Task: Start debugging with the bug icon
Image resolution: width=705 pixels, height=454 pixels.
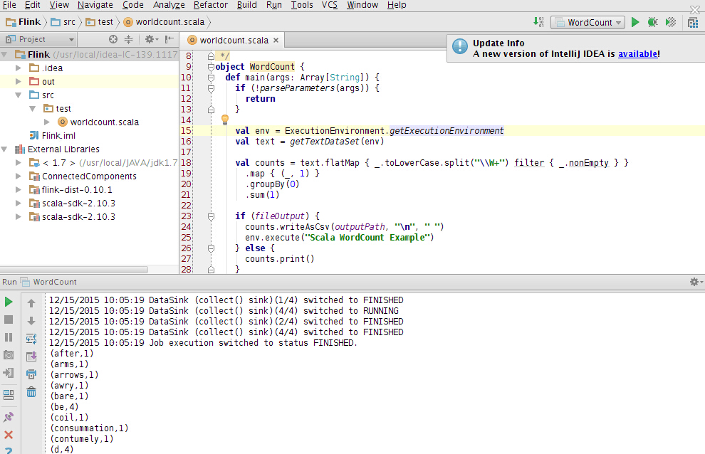Action: [x=652, y=23]
